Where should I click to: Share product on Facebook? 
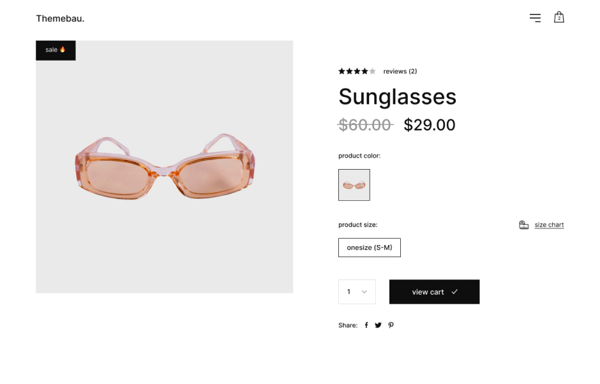coord(366,325)
